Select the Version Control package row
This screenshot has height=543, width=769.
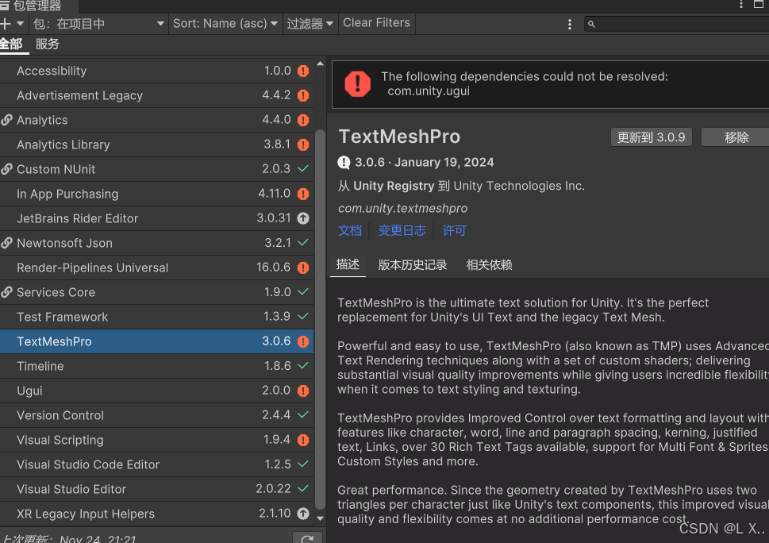[x=156, y=415]
